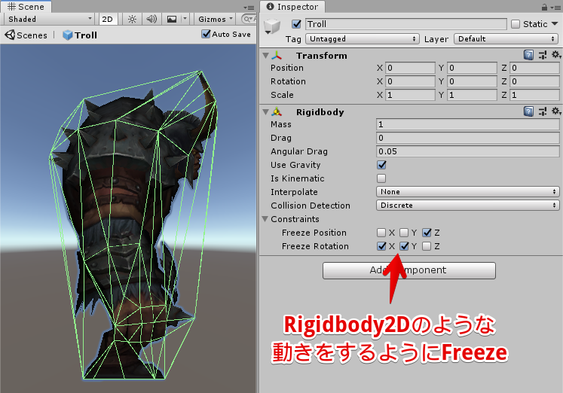Click the Drag value field
The image size is (563, 393).
(468, 138)
